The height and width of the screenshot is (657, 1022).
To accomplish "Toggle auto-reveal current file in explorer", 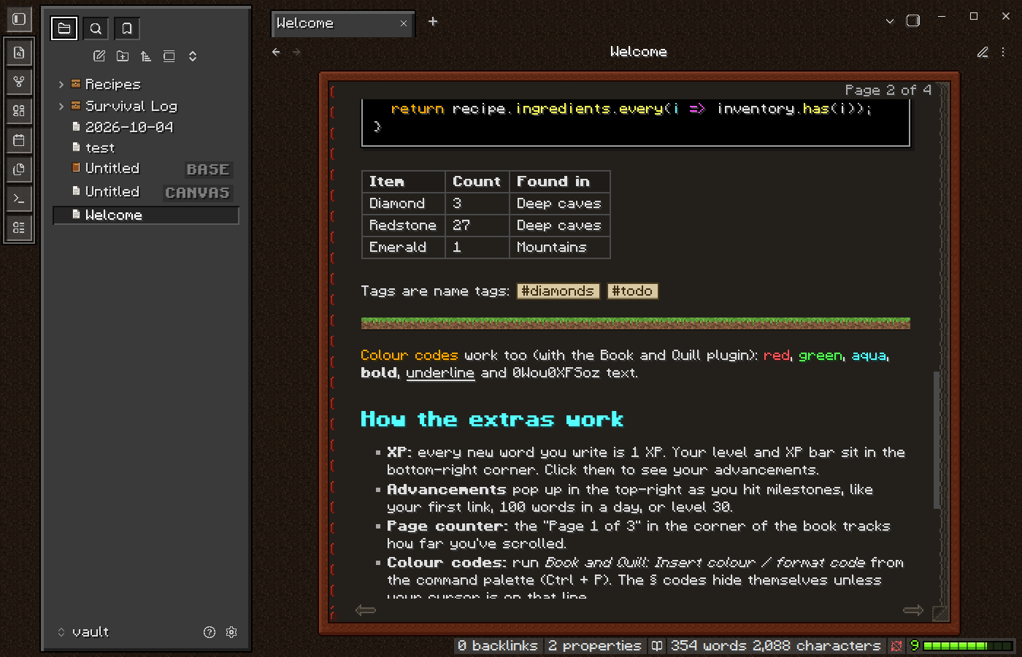I will click(x=169, y=56).
